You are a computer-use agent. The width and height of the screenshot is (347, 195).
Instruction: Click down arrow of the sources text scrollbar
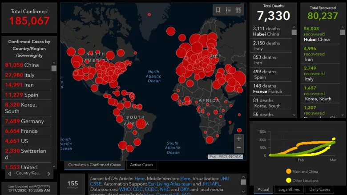tap(243, 192)
